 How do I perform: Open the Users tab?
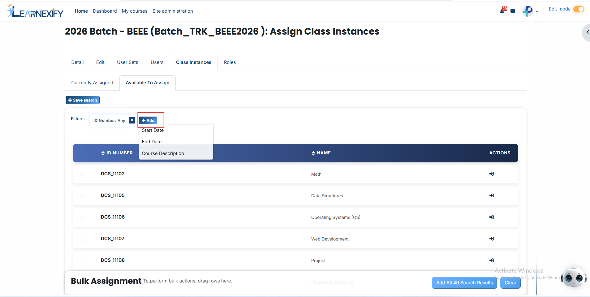pos(157,62)
